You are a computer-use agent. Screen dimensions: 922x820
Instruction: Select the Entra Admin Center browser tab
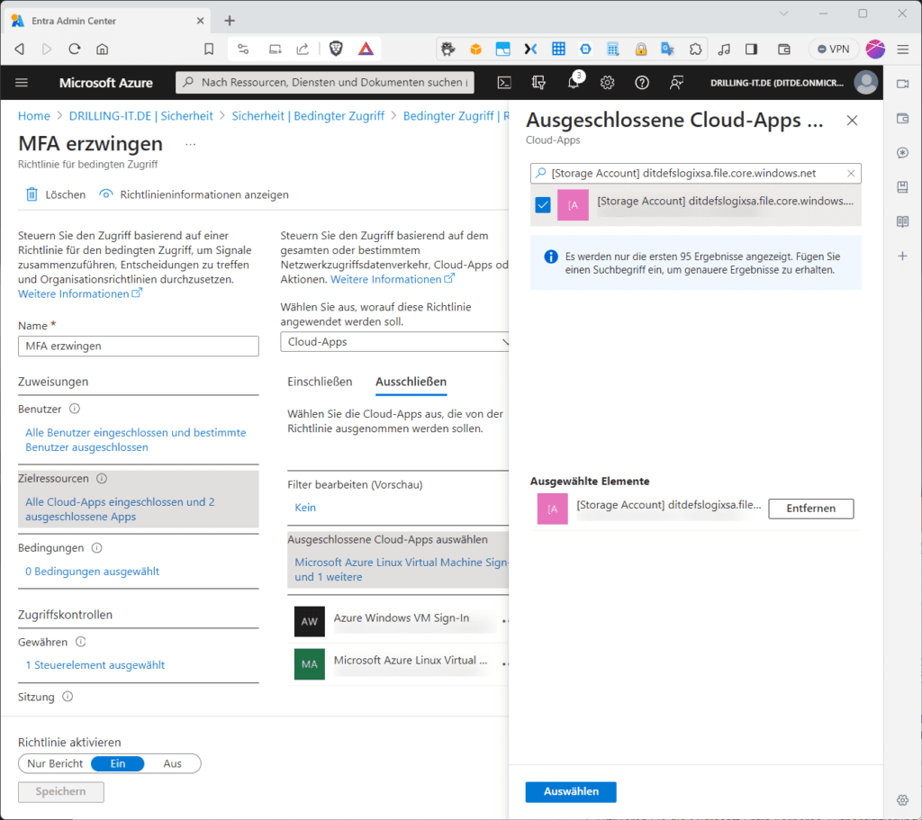pyautogui.click(x=109, y=21)
